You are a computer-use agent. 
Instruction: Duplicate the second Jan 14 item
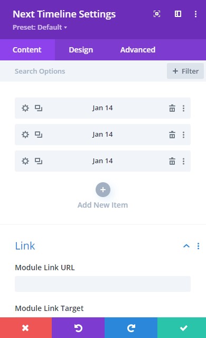39,135
